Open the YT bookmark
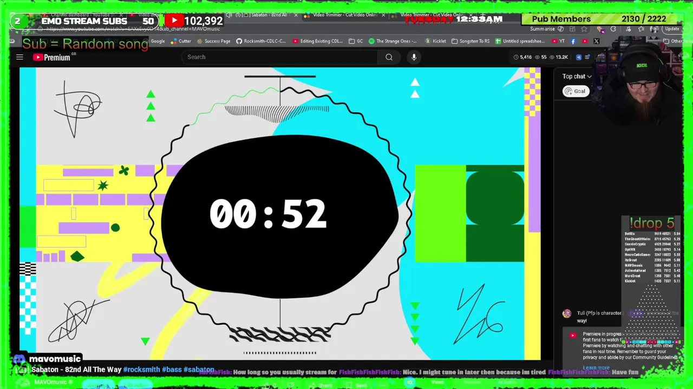The image size is (693, 389). 558,41
